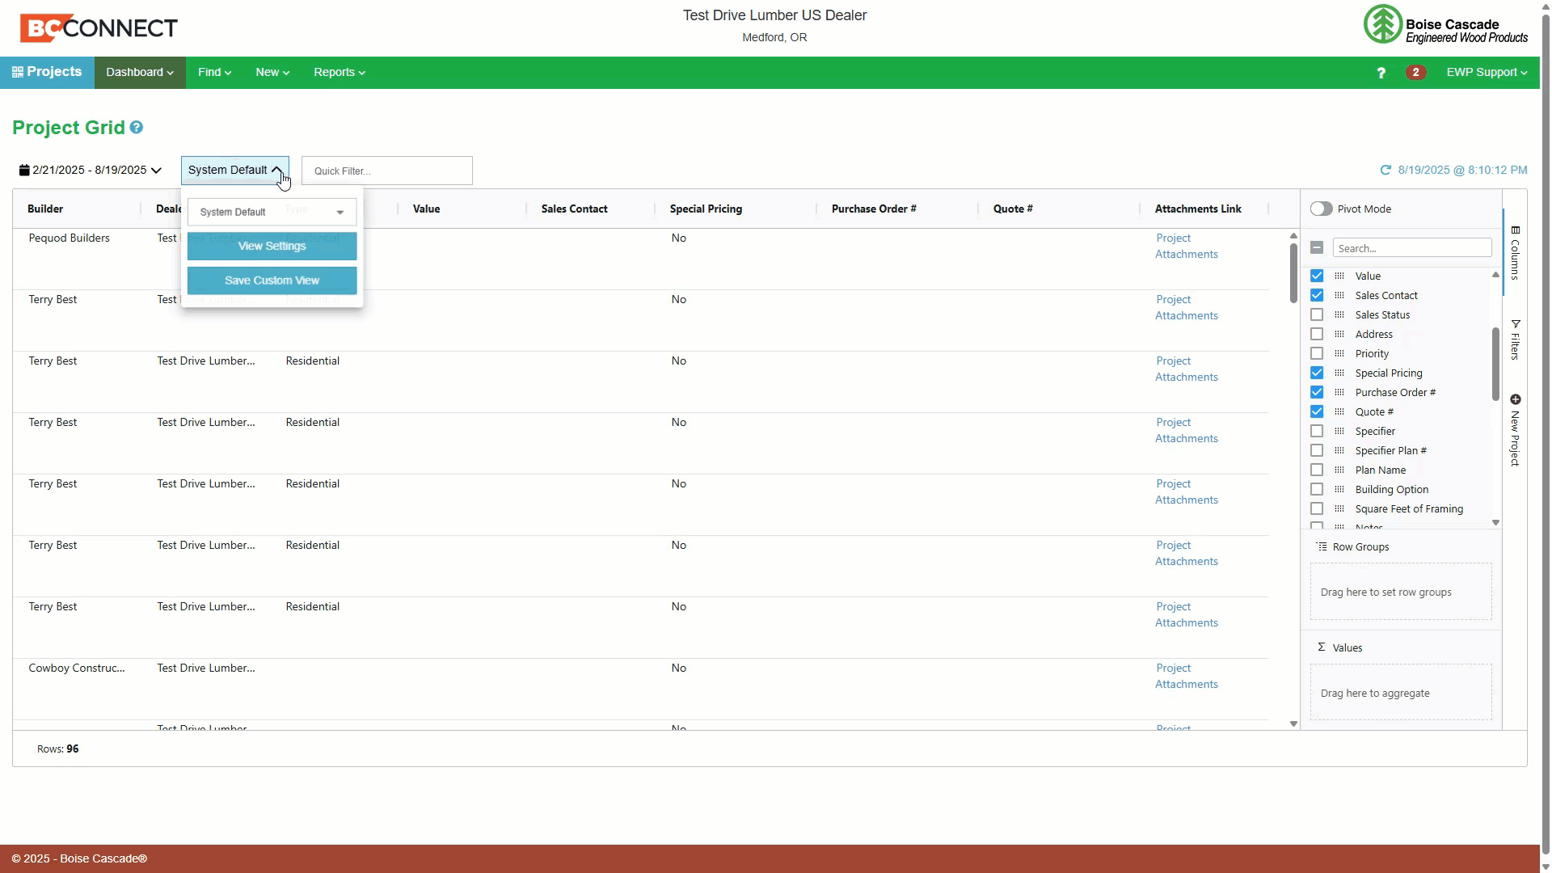
Task: Open the New menu
Action: coord(272,72)
